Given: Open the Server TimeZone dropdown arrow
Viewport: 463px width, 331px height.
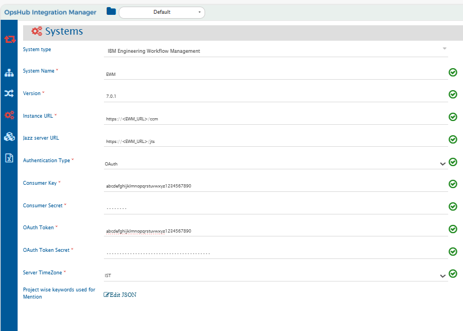Looking at the screenshot, I should pos(443,275).
